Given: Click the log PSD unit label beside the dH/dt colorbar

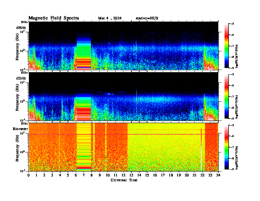Looking at the screenshot, I should tap(237, 56).
